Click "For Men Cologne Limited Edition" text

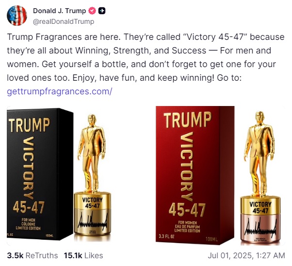[x=28, y=224]
